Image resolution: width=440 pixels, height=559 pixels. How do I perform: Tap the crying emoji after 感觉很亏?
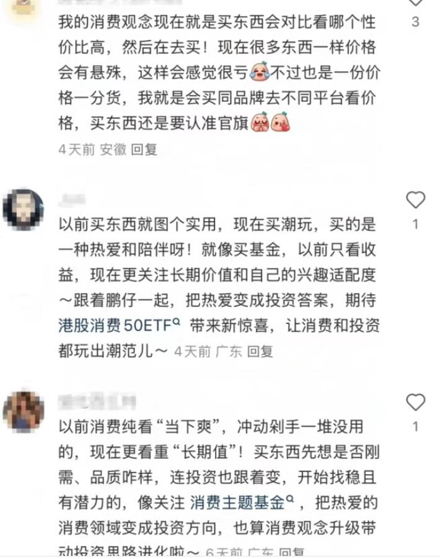click(x=259, y=71)
